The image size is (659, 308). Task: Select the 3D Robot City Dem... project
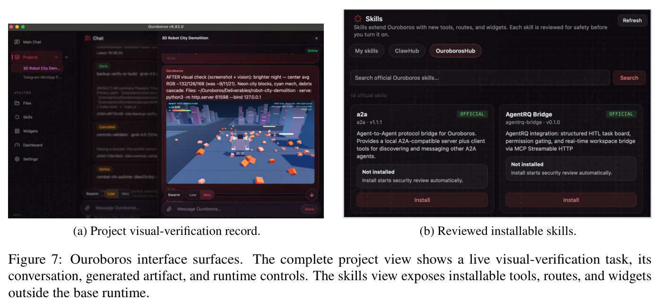41,68
